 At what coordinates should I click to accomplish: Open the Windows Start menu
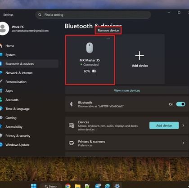34,186
